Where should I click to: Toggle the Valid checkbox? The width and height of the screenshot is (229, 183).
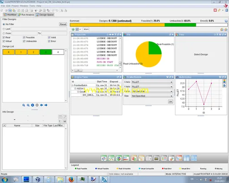[x=49, y=38]
